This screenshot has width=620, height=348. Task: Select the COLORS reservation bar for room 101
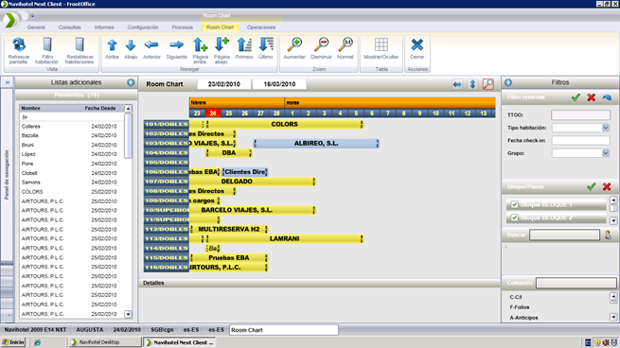(x=284, y=124)
